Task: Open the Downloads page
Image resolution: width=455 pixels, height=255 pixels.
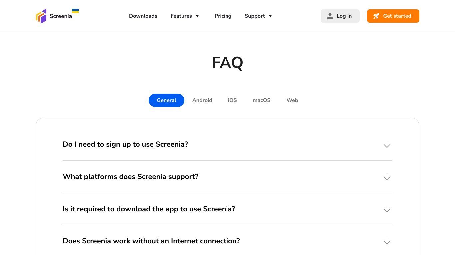Action: [143, 16]
